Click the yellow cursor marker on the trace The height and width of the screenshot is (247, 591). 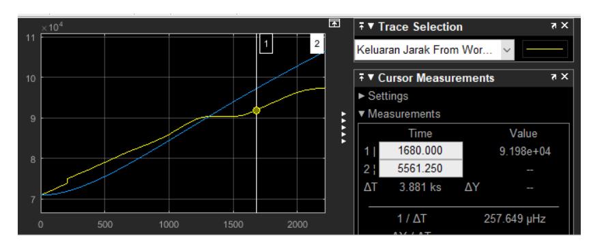tap(257, 111)
